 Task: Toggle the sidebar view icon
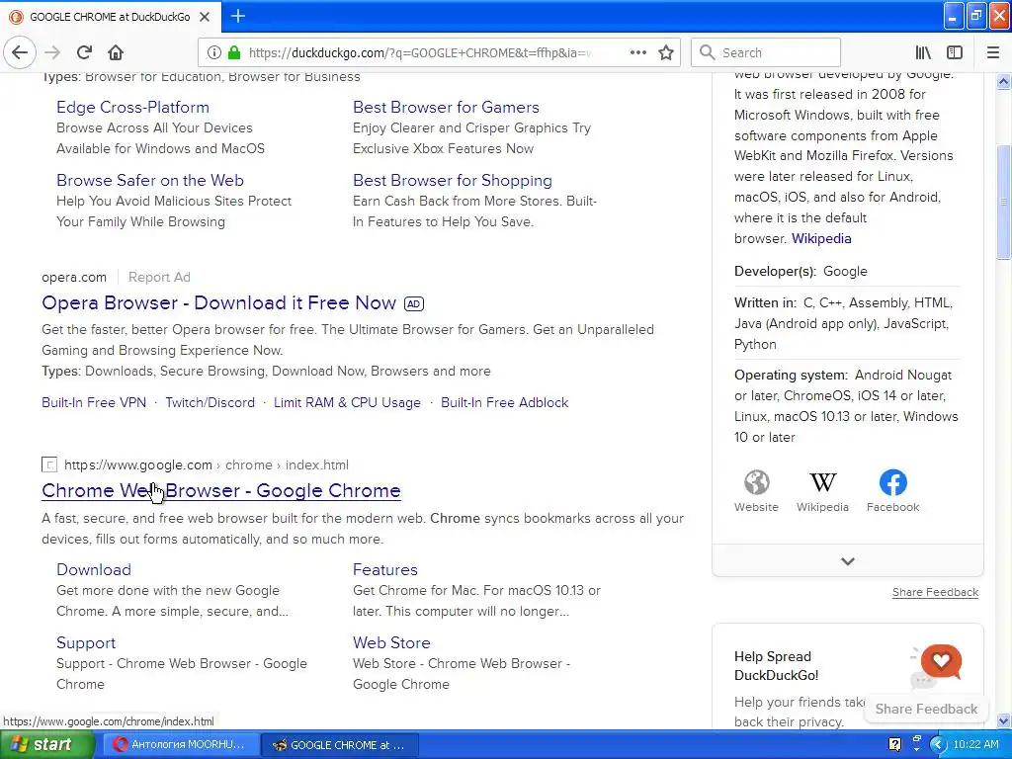(955, 52)
